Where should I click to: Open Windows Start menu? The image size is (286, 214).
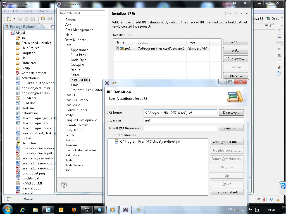tap(7, 210)
